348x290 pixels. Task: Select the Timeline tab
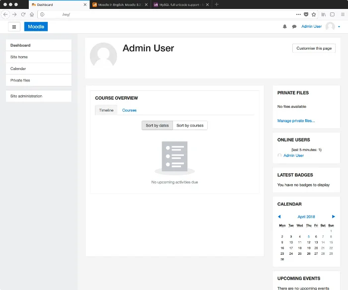106,110
